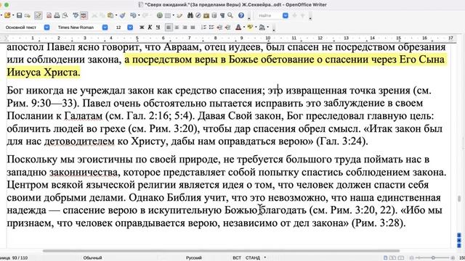The height and width of the screenshot is (261, 465).
Task: Decrease paragraph indent
Action: tap(219, 28)
